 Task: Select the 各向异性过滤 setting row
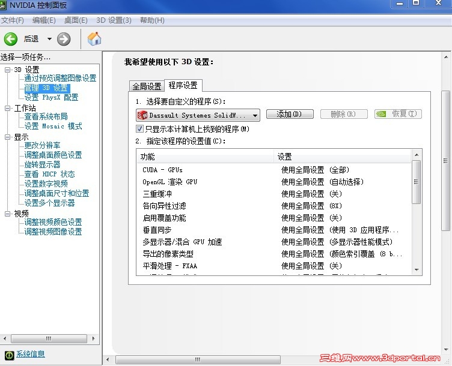tap(274, 206)
